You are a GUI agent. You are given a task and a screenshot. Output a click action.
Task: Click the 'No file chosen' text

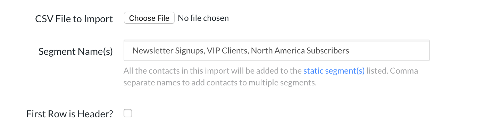click(203, 18)
